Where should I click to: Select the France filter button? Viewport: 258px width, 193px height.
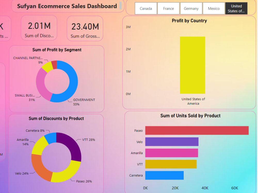pyautogui.click(x=168, y=8)
